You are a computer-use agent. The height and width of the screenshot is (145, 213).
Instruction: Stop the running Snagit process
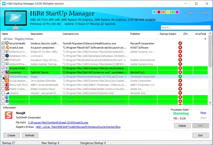click(203, 113)
